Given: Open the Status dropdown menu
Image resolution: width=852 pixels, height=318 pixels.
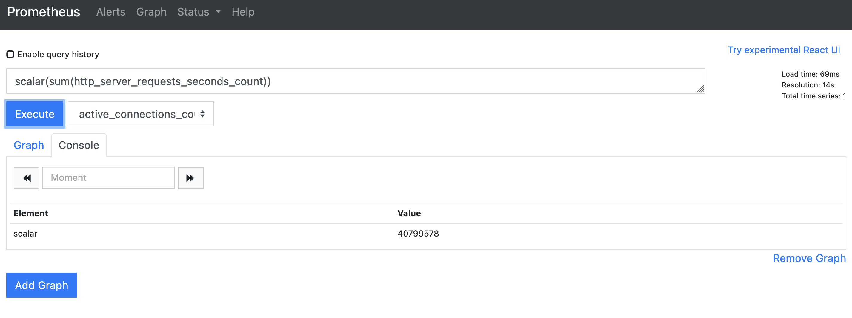Looking at the screenshot, I should (199, 12).
